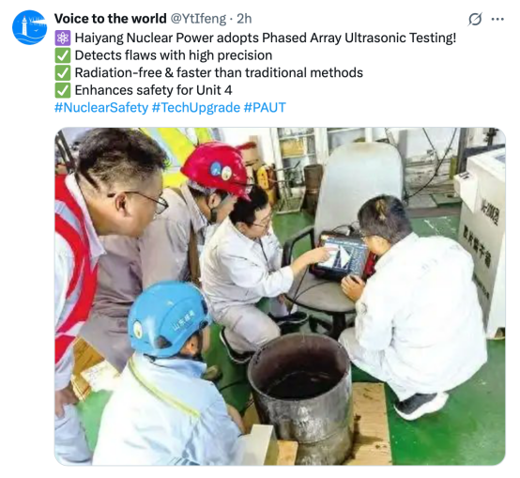The width and height of the screenshot is (520, 478).
Task: Click the lighthouse profile avatar
Action: click(x=29, y=27)
